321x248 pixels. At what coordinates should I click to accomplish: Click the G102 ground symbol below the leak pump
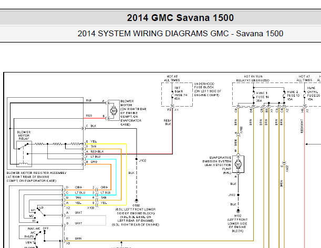(x=238, y=211)
